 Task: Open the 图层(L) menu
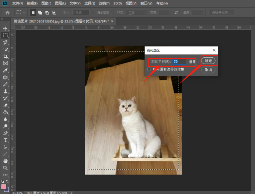point(60,3)
